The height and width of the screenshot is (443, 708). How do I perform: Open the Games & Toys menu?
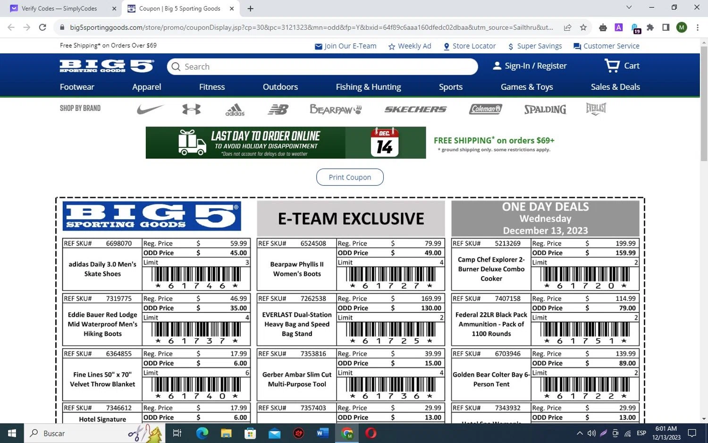click(x=527, y=87)
